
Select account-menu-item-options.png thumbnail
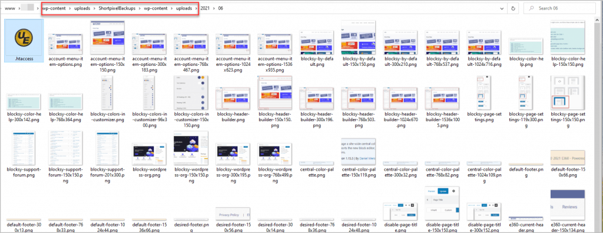(x=65, y=44)
